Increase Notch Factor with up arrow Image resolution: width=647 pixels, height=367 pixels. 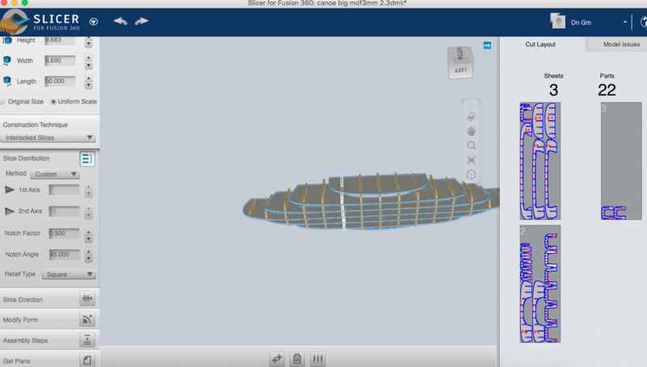pos(88,231)
